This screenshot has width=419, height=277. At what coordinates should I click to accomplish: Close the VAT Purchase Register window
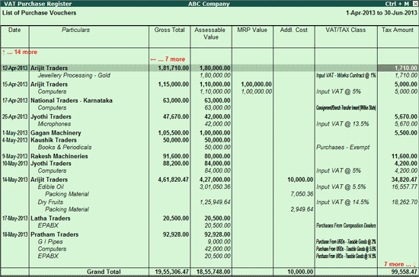pos(415,4)
